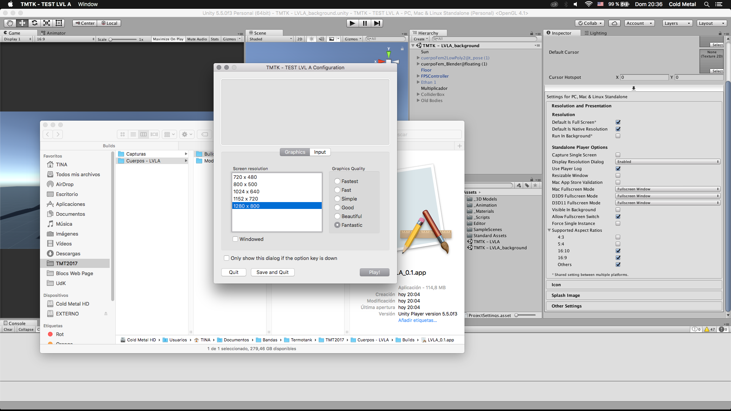Image resolution: width=731 pixels, height=411 pixels.
Task: Open the cloud services icon
Action: point(614,23)
